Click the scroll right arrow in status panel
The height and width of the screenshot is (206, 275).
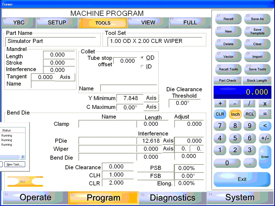(23, 157)
